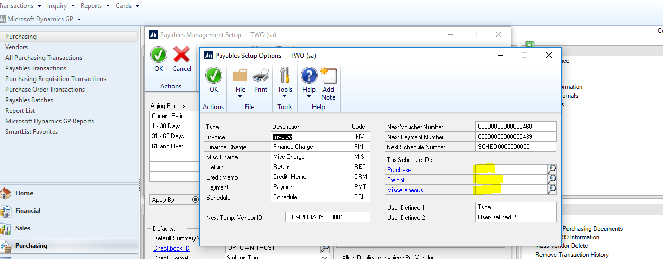This screenshot has width=663, height=259.
Task: Click the User-Defined 1 field
Action: (x=516, y=207)
